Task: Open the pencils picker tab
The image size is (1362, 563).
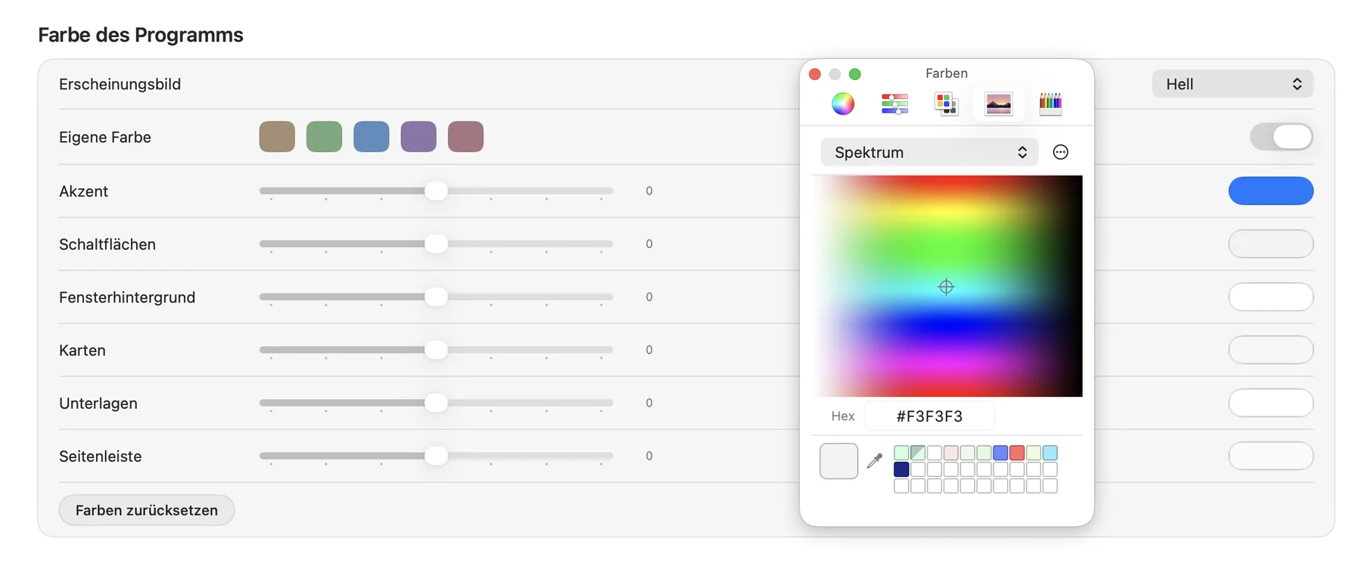Action: 1050,104
